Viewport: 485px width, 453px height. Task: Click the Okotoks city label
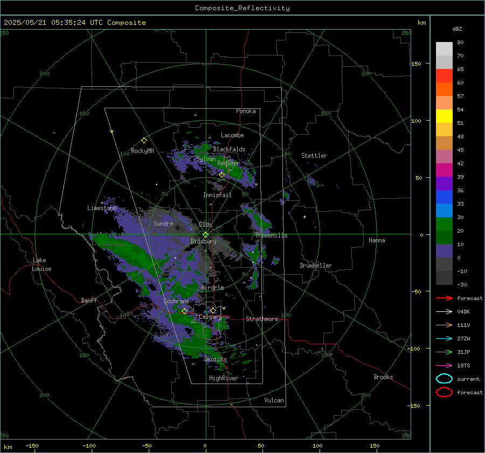[216, 359]
